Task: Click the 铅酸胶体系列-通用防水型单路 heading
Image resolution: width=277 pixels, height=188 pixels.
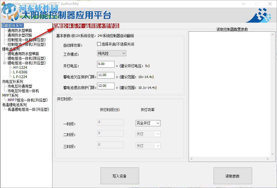Action: point(86,26)
